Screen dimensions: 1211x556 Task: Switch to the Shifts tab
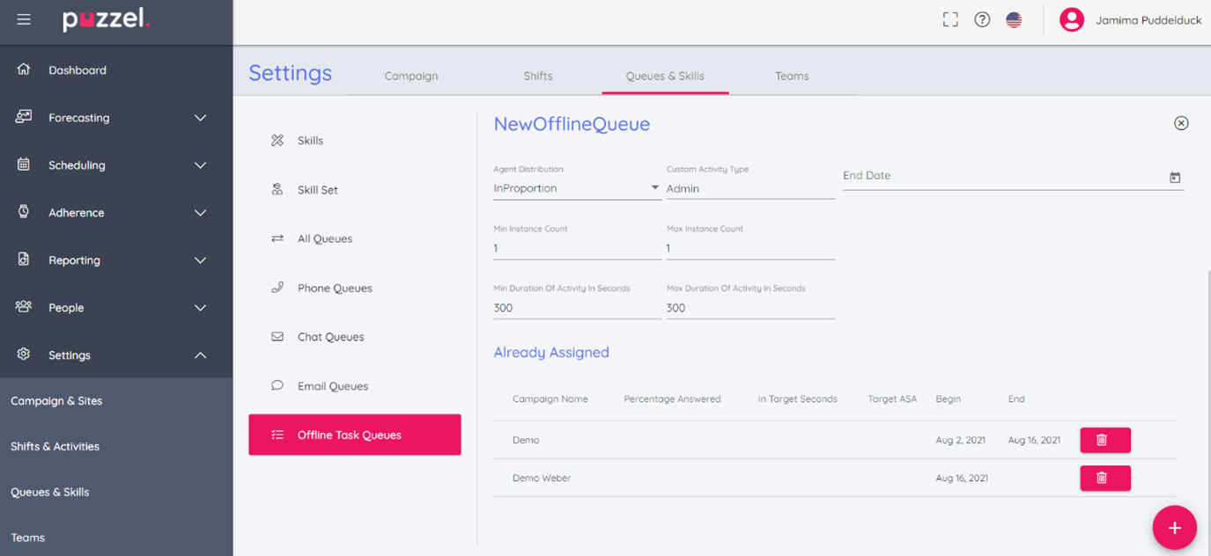coord(537,76)
